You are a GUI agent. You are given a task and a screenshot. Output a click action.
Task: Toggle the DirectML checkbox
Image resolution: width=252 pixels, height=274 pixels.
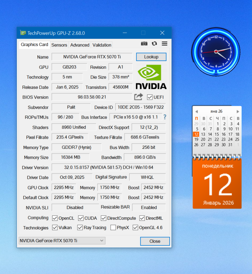142,218
